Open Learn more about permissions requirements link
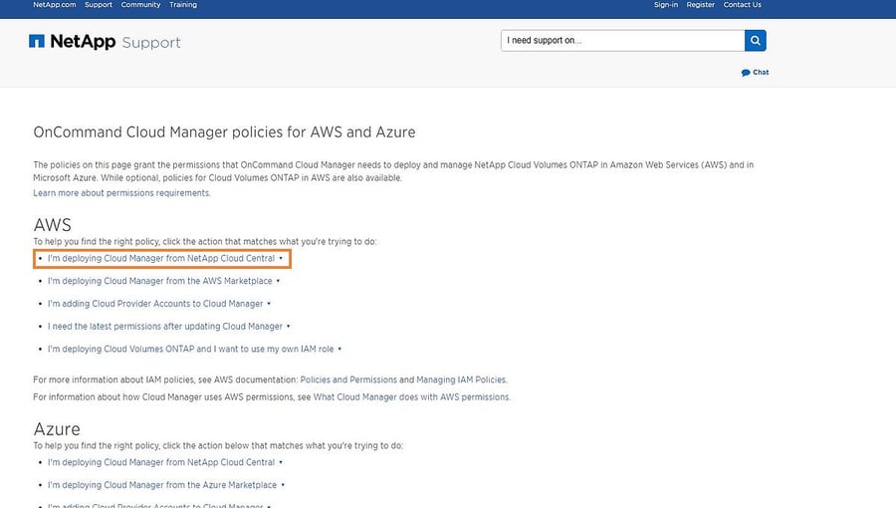 tap(121, 193)
